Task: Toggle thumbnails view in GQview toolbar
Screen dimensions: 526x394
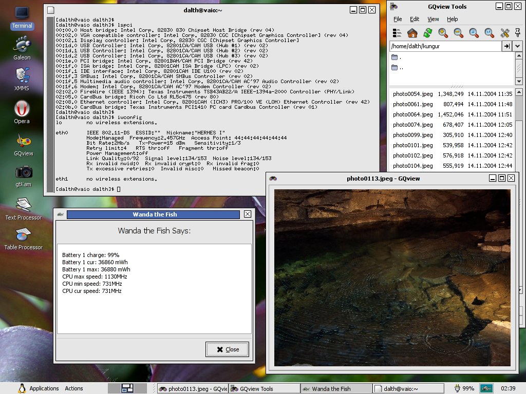Action: 397,32
